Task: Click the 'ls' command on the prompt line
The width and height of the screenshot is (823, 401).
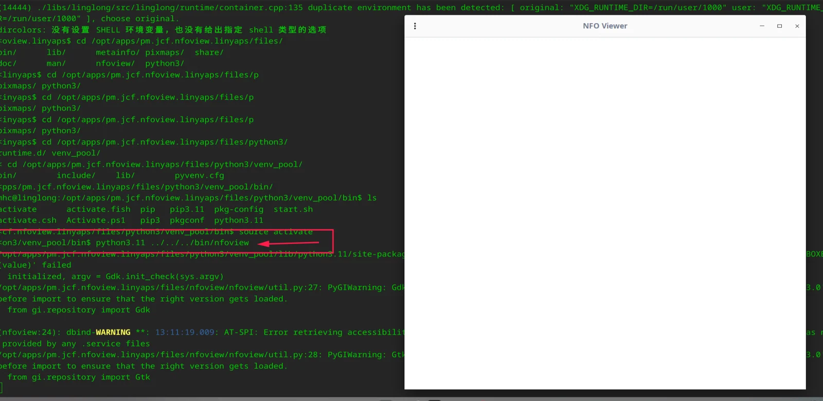Action: pyautogui.click(x=372, y=198)
